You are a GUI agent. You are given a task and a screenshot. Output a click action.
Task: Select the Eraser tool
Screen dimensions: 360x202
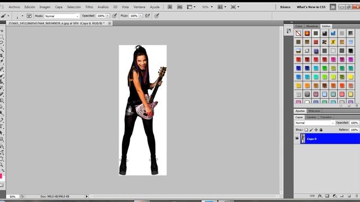(2, 94)
